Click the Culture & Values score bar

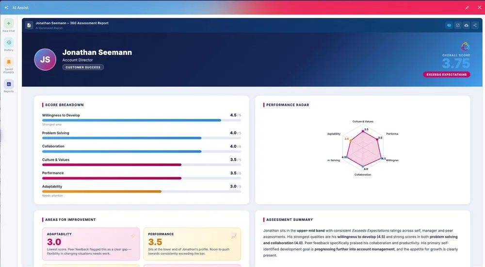pos(141,165)
